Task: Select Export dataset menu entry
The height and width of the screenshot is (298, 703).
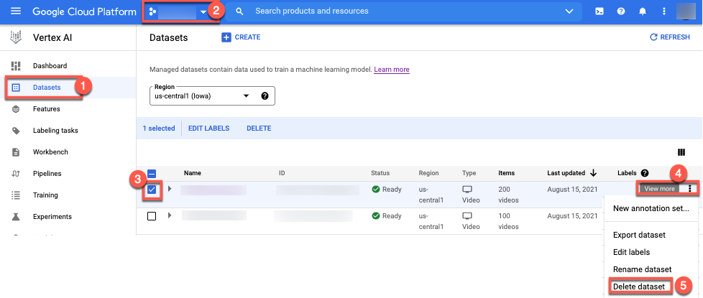Action: pos(639,235)
